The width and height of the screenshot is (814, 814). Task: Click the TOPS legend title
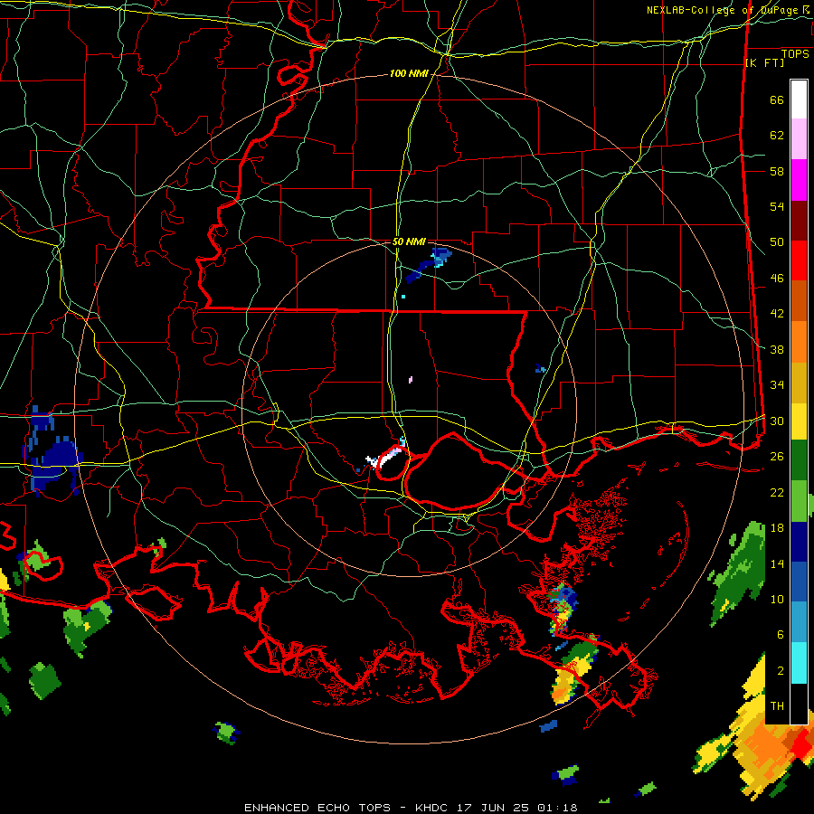pyautogui.click(x=795, y=54)
